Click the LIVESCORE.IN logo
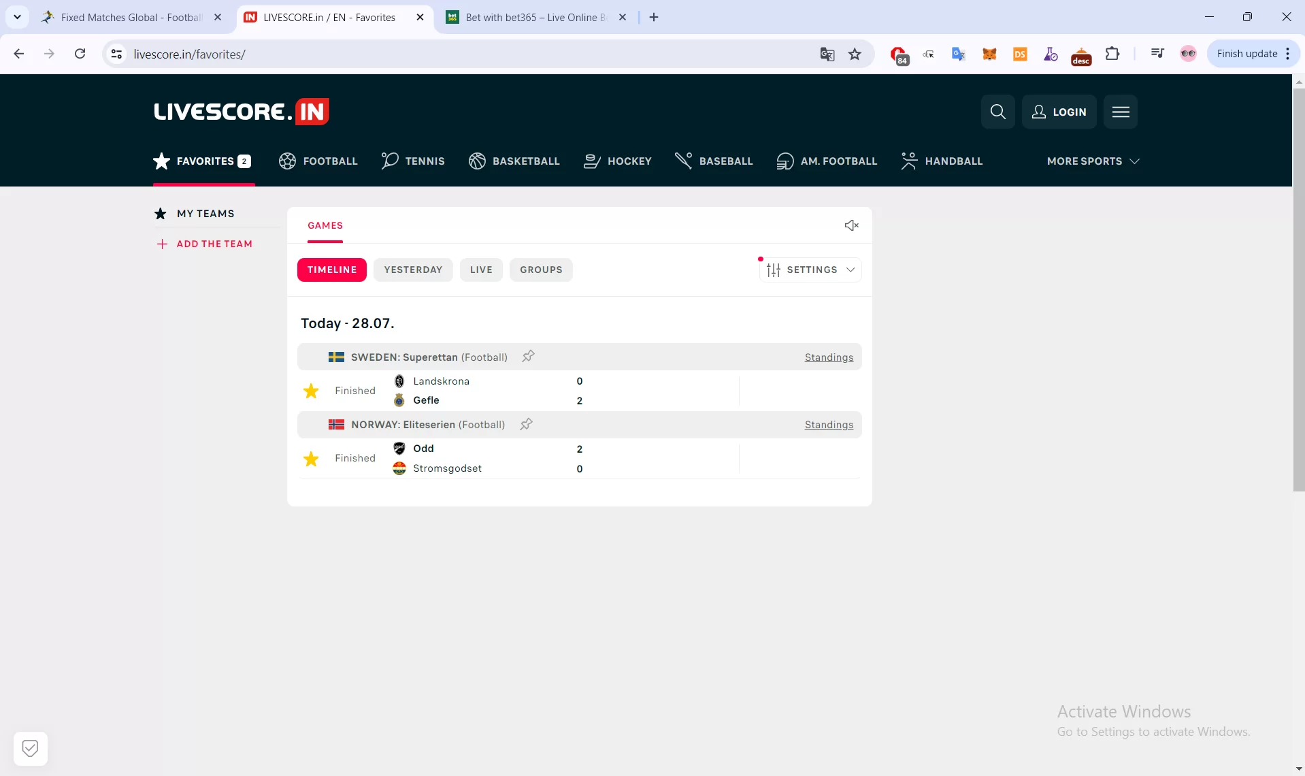Screen dimensions: 1305x776 click(242, 112)
